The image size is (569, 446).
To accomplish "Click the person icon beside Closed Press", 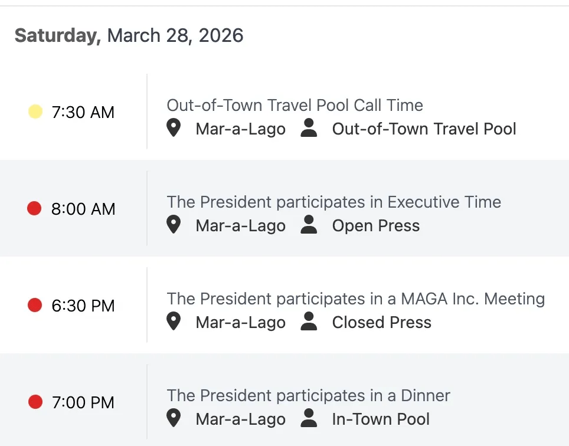I will (309, 322).
